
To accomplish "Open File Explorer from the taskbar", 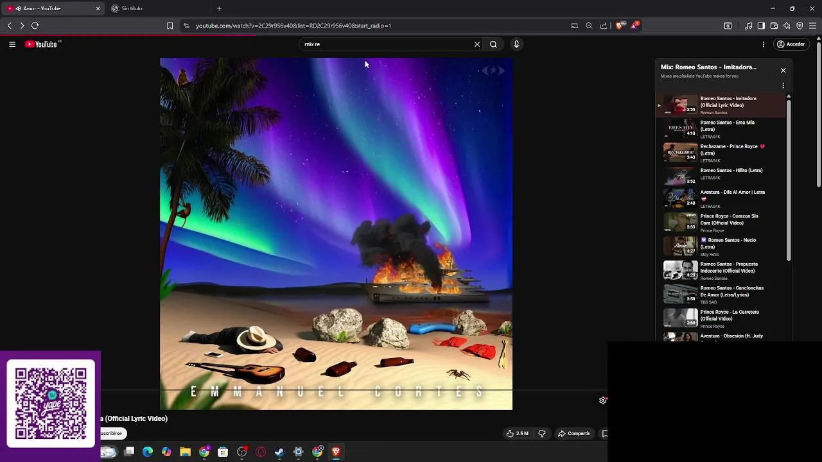I will pyautogui.click(x=186, y=452).
